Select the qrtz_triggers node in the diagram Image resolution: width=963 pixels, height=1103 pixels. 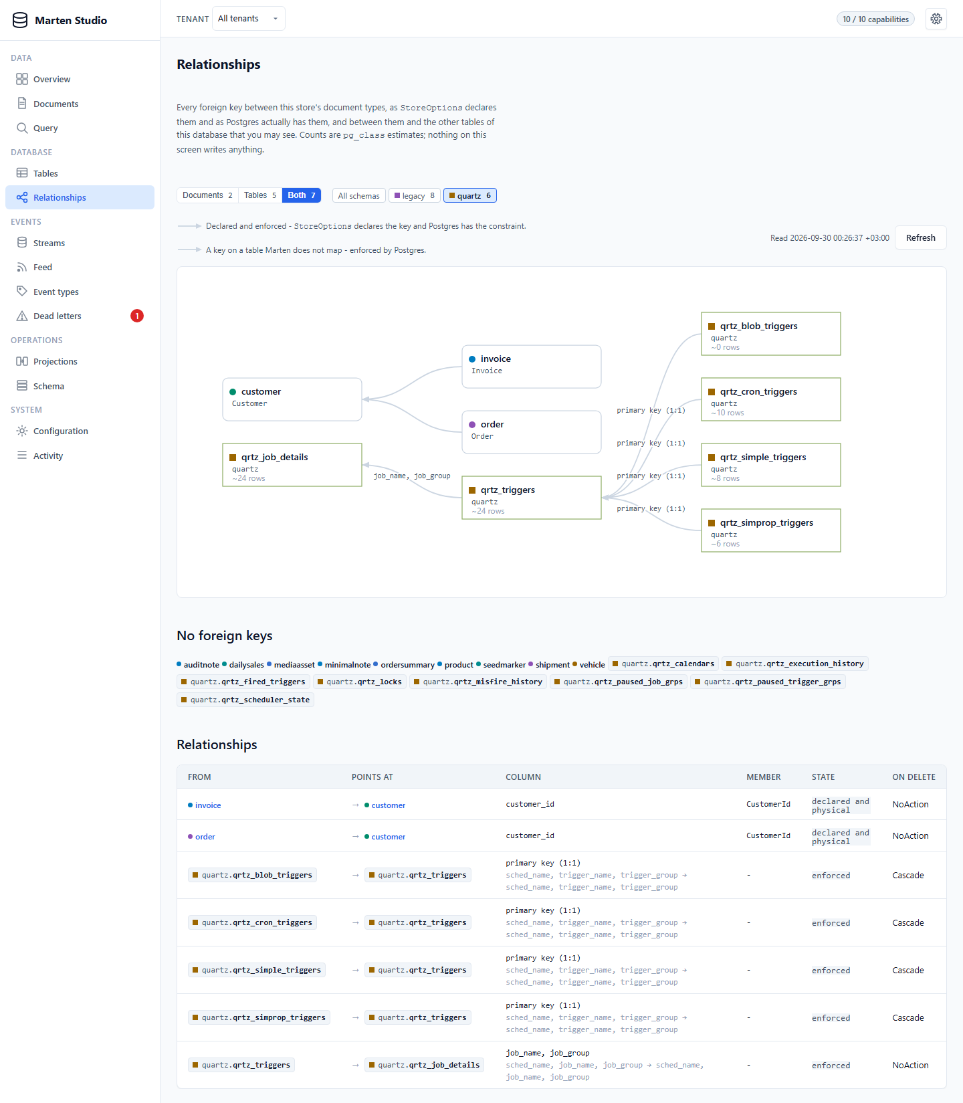tap(532, 498)
